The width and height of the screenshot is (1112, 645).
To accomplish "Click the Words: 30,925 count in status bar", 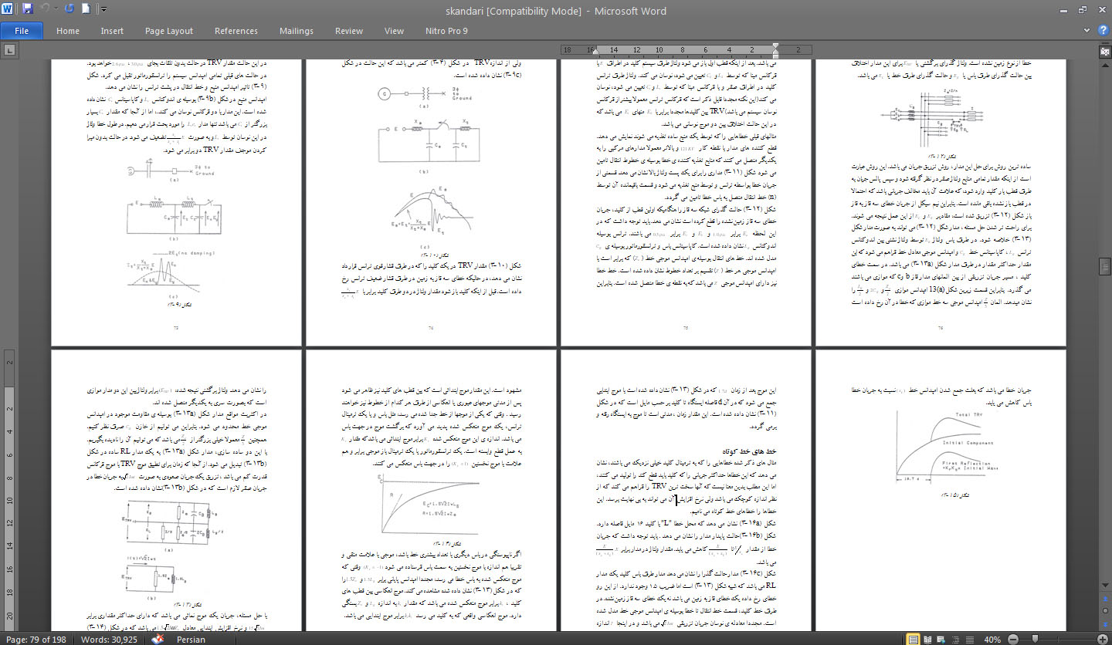I will [110, 640].
